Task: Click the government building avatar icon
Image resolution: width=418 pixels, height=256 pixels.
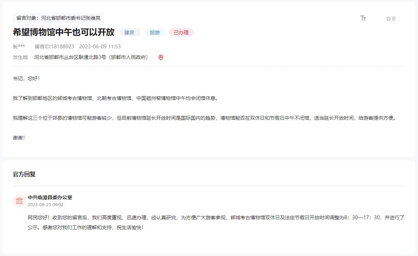Action: 19,201
